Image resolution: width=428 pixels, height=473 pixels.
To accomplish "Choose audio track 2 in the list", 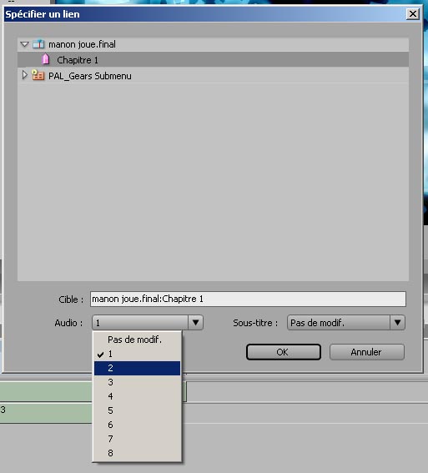I will click(x=137, y=368).
